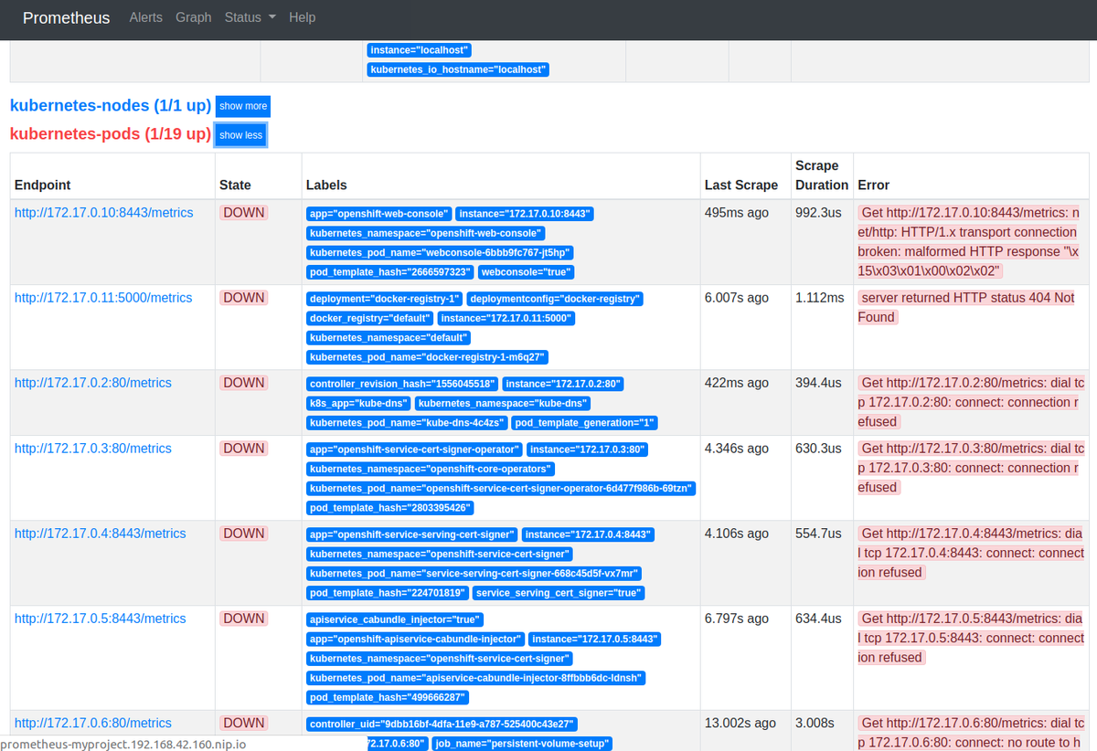The image size is (1097, 751).
Task: Click last scrape value '6.007s ago'
Action: (737, 298)
